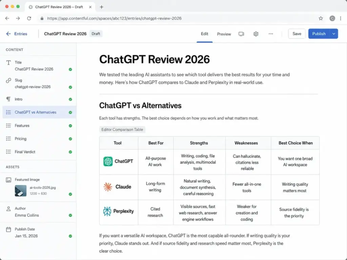Image resolution: width=347 pixels, height=260 pixels.
Task: Click the Perplexity logo in table
Action: pos(107,211)
